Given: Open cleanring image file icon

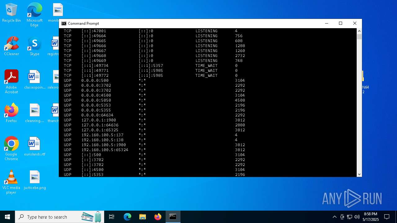Looking at the screenshot, I should click(x=34, y=113).
